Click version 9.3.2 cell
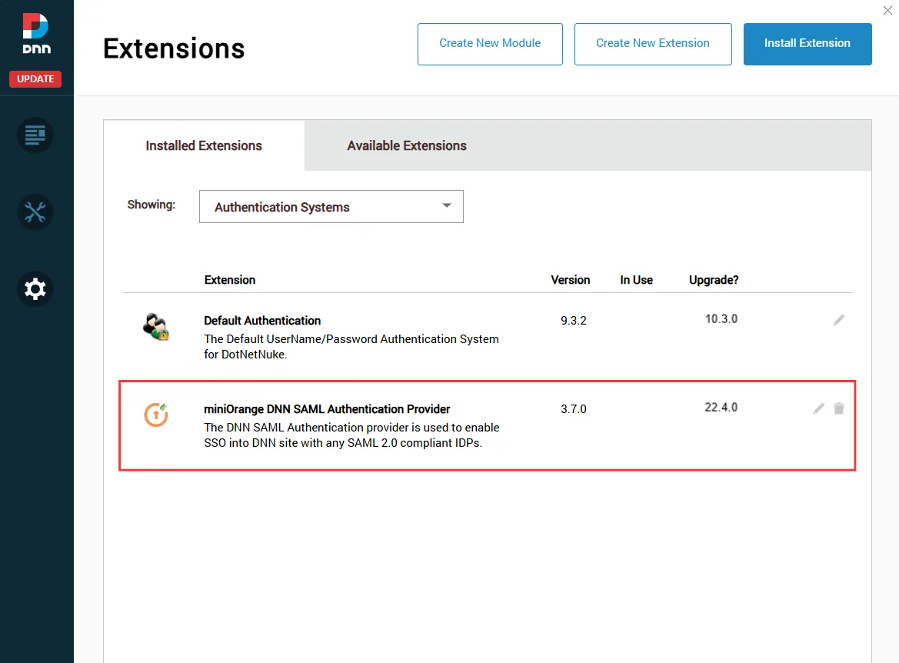This screenshot has width=899, height=663. pyautogui.click(x=574, y=321)
